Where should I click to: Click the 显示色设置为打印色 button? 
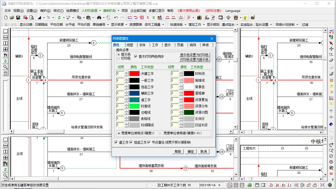(194, 55)
